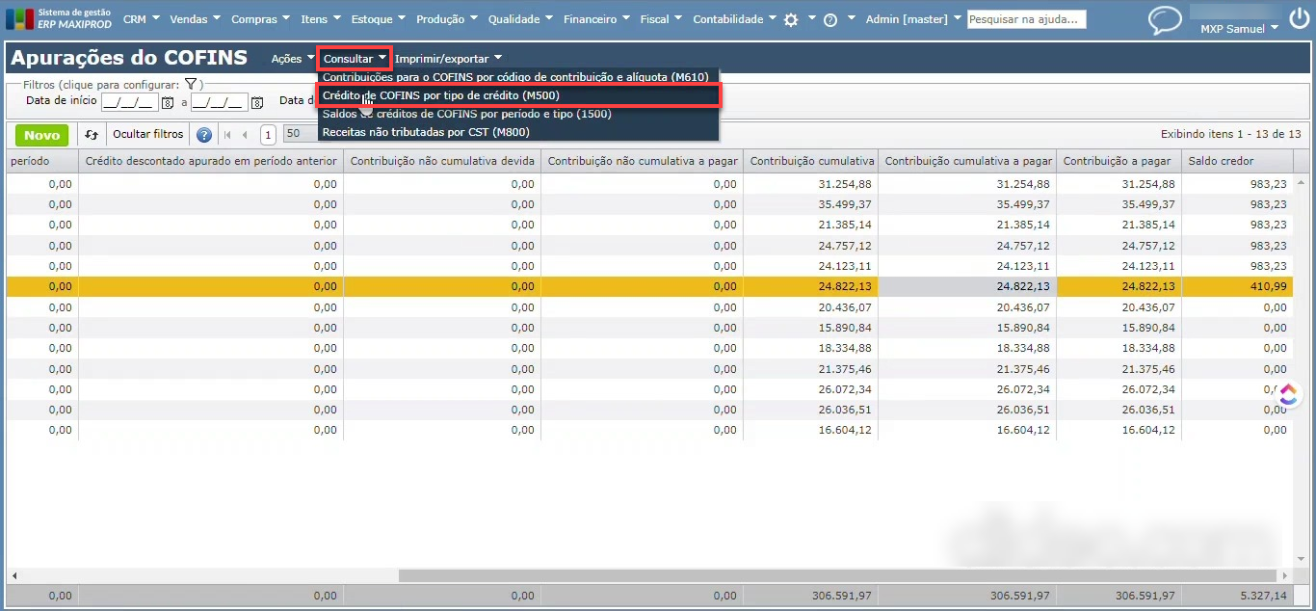The width and height of the screenshot is (1316, 611).
Task: Click the power logout icon
Action: pyautogui.click(x=1299, y=19)
